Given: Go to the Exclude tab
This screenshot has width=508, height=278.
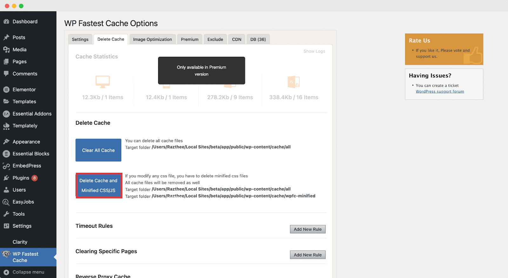Looking at the screenshot, I should 215,39.
